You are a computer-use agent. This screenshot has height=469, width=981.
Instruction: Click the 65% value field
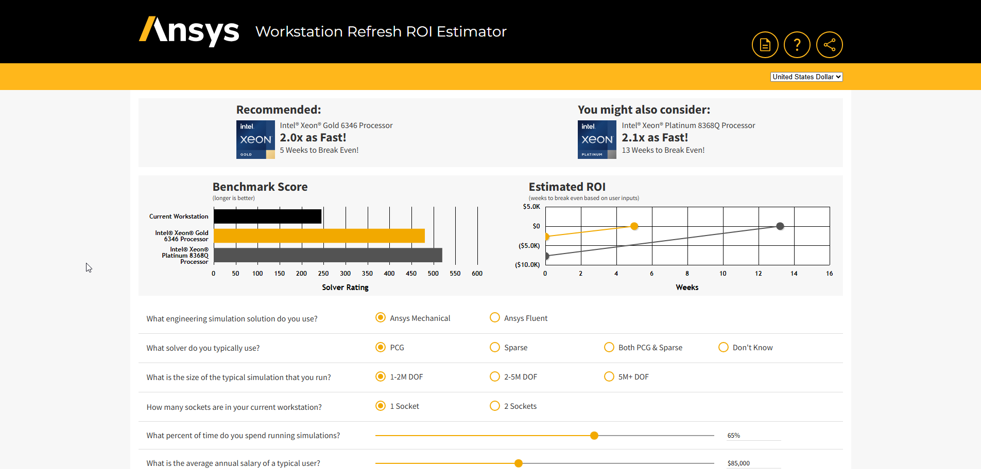(754, 436)
